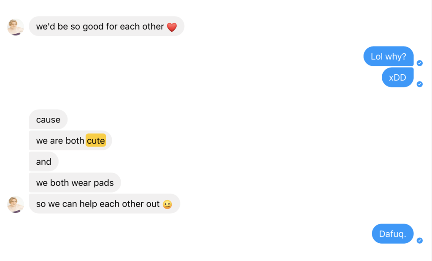Select the blue "xDD" message bubble
Screen dimensions: 432x261
pos(397,77)
